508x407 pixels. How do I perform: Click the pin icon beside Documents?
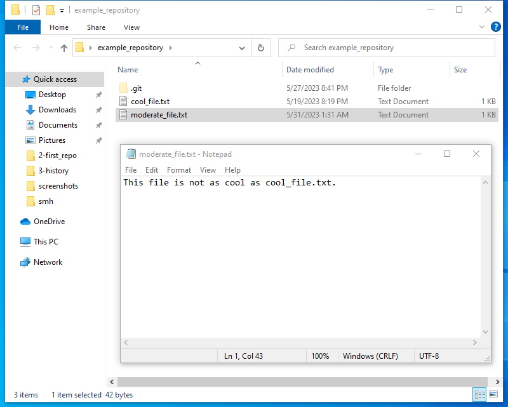99,125
